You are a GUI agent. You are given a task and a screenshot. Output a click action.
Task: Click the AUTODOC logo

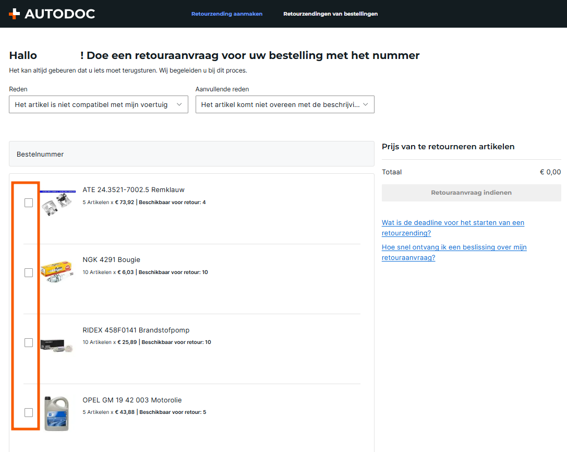(52, 14)
